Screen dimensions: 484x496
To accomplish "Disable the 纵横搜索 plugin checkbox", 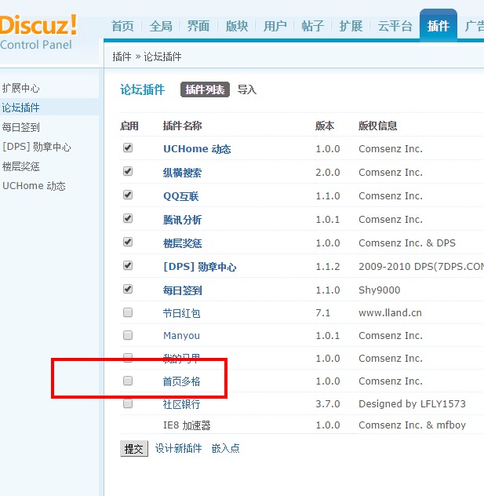I will 128,171.
